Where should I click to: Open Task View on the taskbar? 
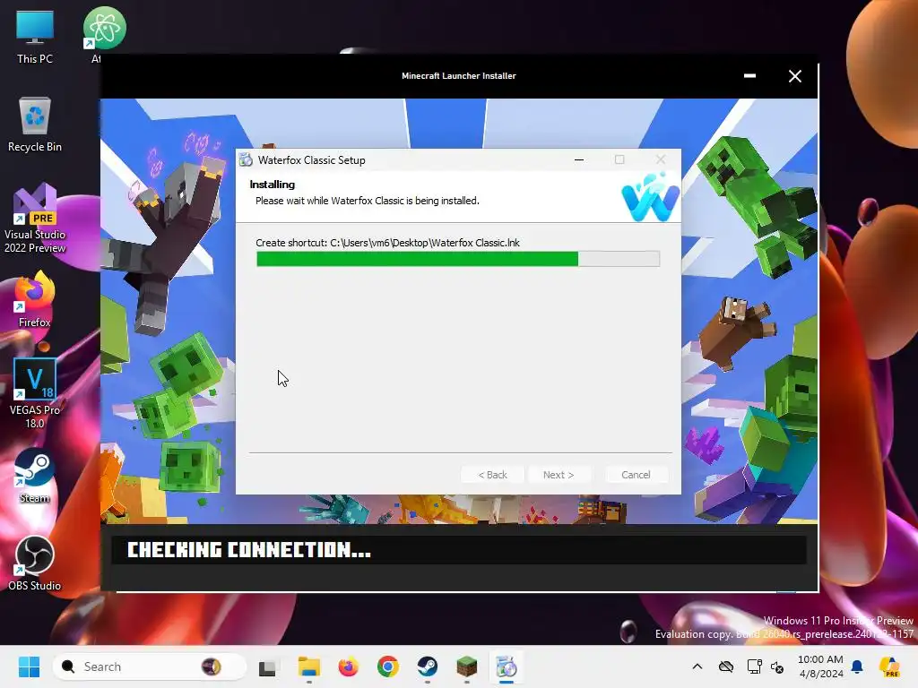(x=267, y=666)
